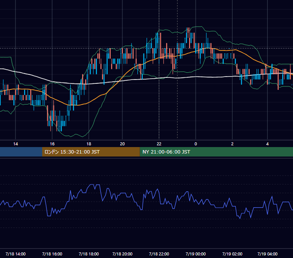Click the 7/18 16:00 time axis label
Viewport: 293px width, 258px height.
[x=52, y=254]
